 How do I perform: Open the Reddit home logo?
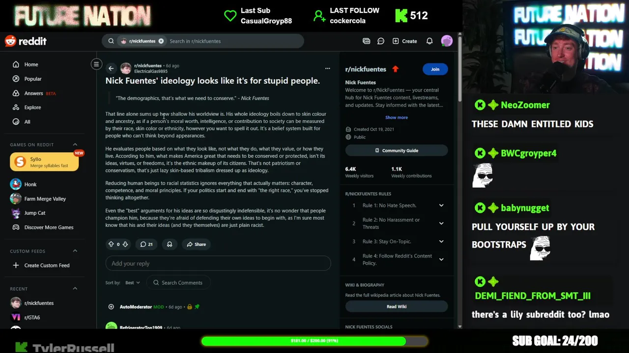[26, 41]
